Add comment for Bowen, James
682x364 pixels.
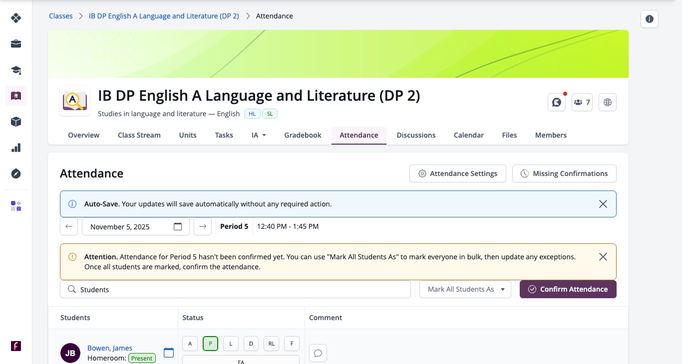(x=318, y=353)
